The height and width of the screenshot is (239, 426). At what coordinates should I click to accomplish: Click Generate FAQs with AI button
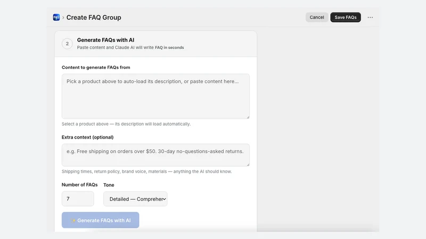100,220
